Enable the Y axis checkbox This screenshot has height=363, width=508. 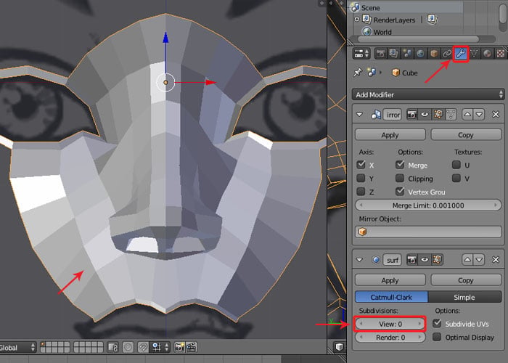361,178
